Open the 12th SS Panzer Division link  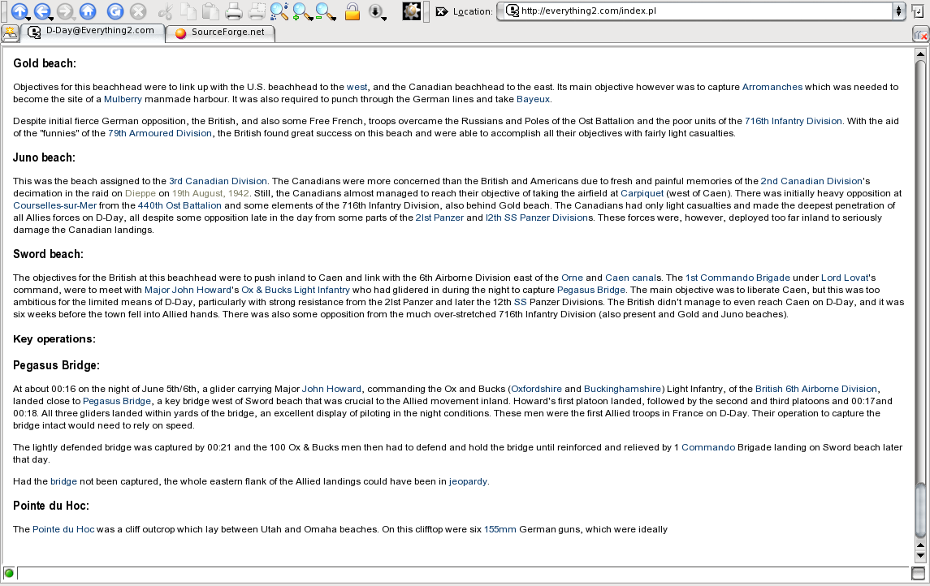pos(538,218)
